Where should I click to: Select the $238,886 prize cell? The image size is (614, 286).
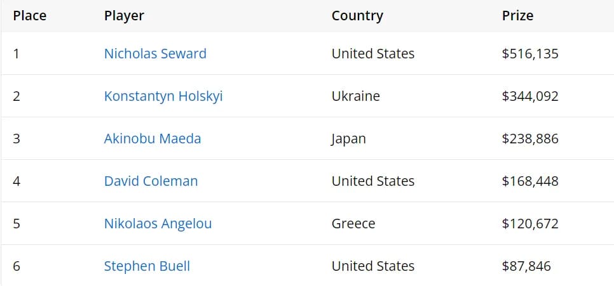(x=530, y=138)
